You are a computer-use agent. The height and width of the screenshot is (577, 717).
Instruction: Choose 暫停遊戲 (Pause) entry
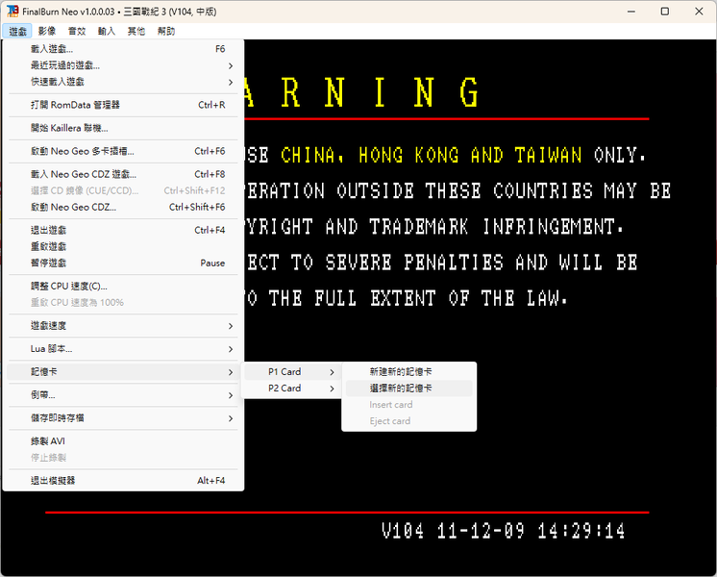pos(123,263)
